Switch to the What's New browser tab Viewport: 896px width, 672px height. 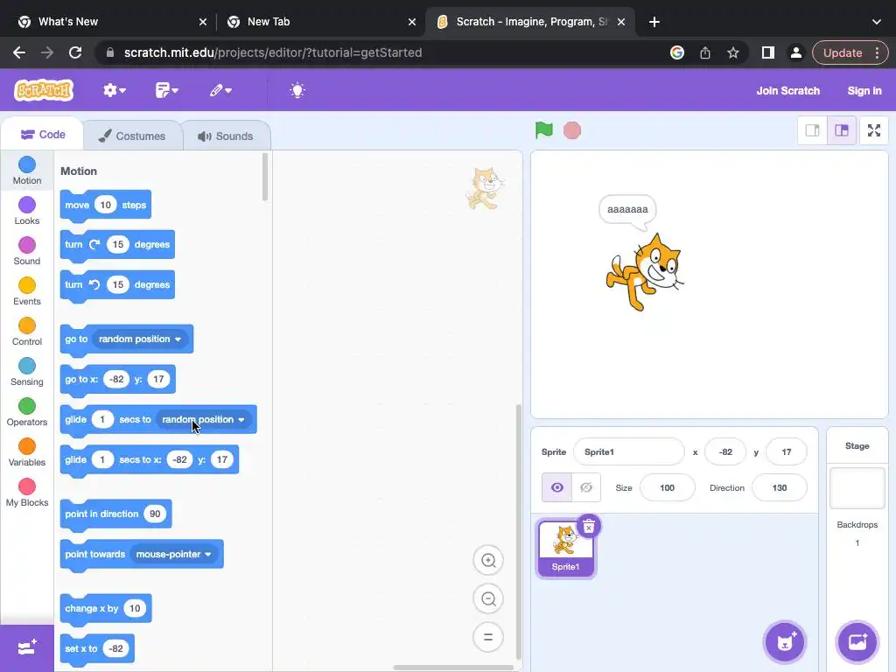tap(111, 22)
